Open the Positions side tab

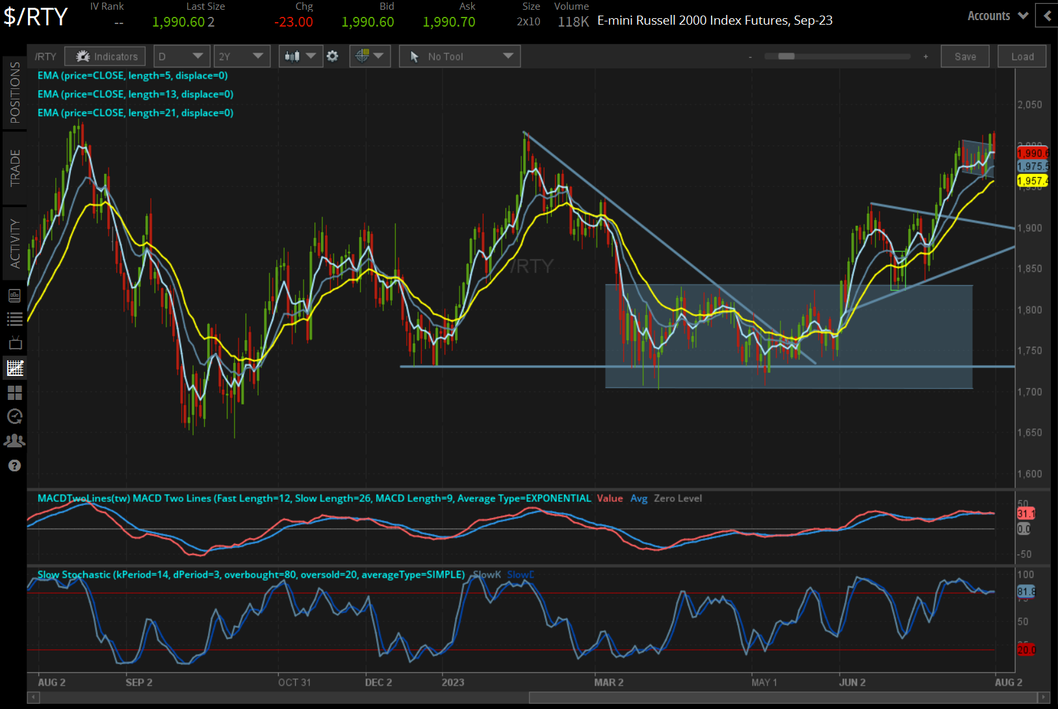14,93
